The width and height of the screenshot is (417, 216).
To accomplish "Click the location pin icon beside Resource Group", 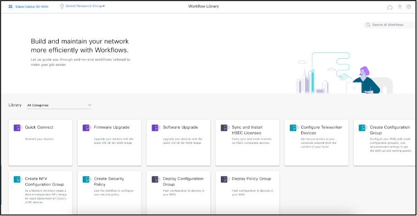I will point(62,6).
